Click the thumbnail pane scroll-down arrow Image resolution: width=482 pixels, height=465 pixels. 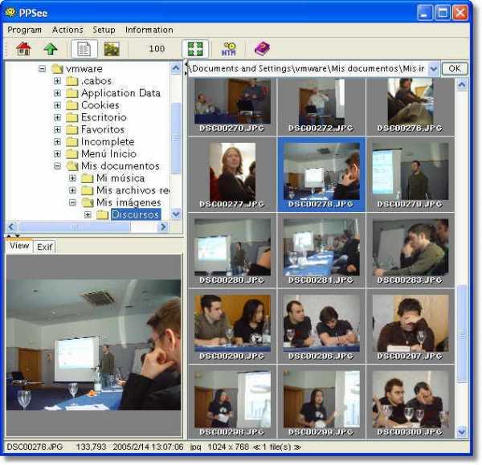(x=462, y=432)
